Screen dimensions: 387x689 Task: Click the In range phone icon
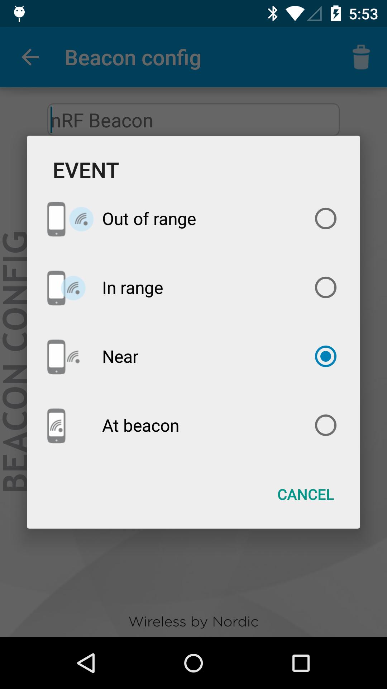click(x=56, y=287)
